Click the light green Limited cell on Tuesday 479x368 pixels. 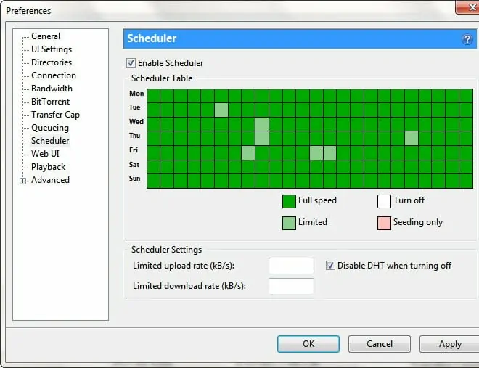221,110
